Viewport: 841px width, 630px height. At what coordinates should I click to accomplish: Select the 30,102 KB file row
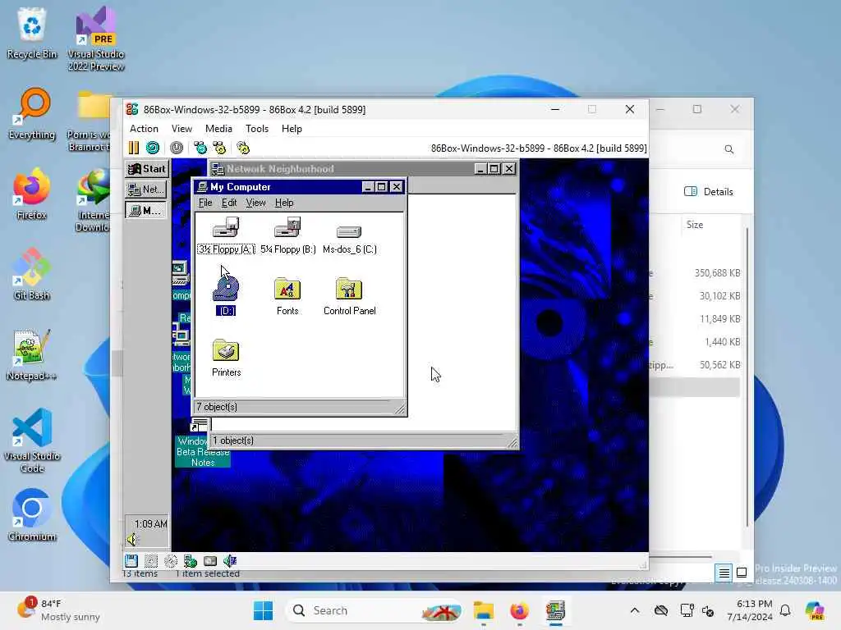click(x=695, y=296)
